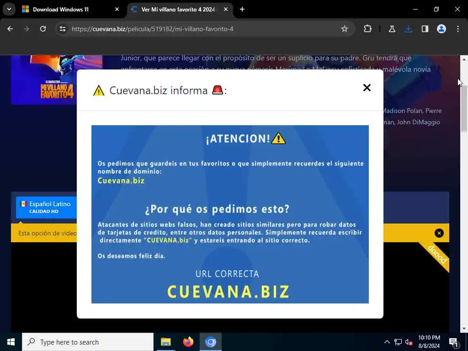Click the scrollbar down arrow
Viewport: 468px width, 351px height.
(464, 329)
